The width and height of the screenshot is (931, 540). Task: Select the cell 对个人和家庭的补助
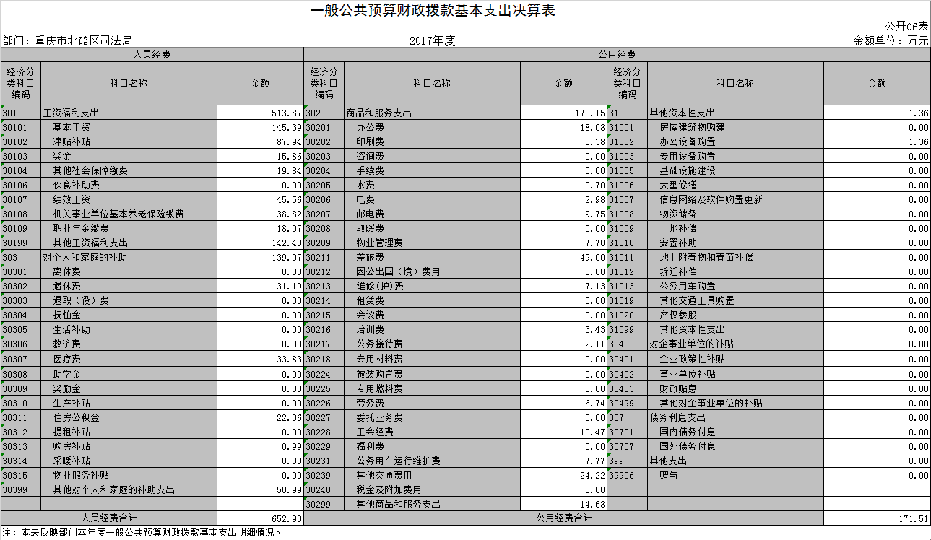pyautogui.click(x=129, y=258)
